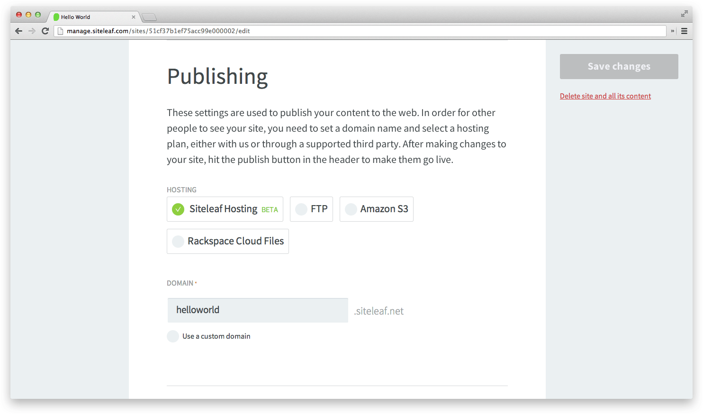Show hidden extensions via the chevron icon

(673, 31)
